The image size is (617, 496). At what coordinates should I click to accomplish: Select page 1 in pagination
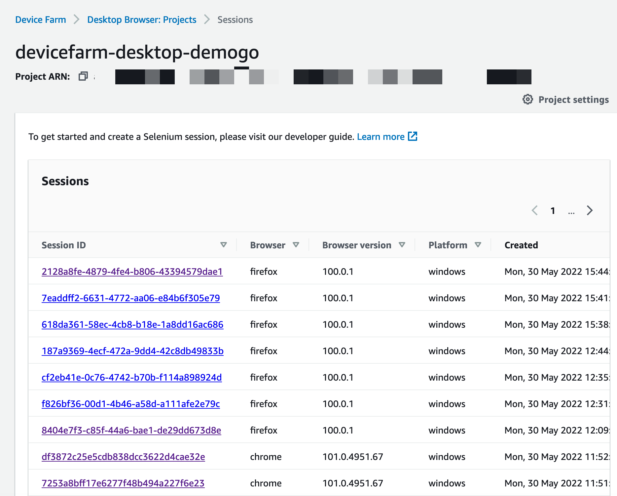coord(553,211)
